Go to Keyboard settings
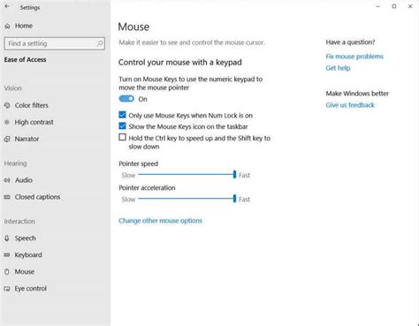This screenshot has height=326, width=419. 28,255
